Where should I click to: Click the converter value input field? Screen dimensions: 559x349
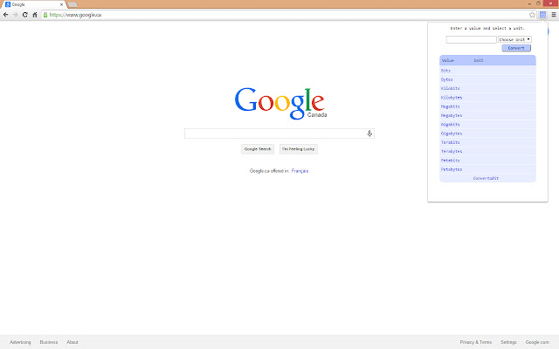pos(472,39)
